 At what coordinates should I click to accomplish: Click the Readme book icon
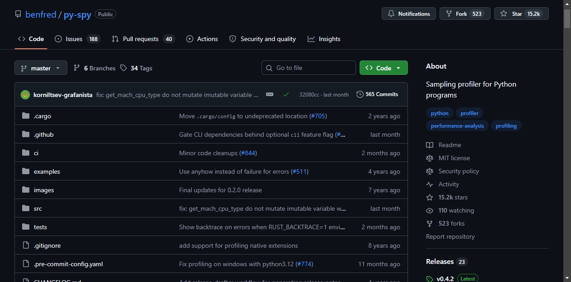coord(430,145)
